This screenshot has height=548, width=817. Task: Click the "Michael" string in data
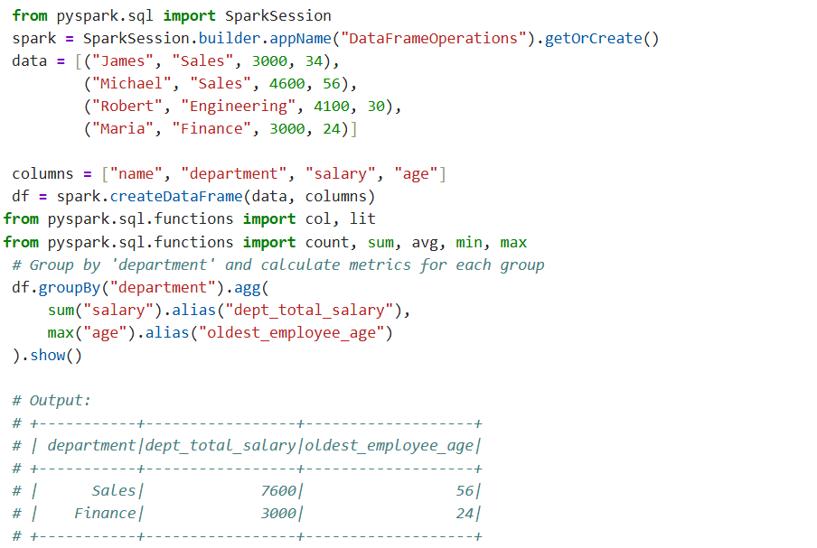(131, 84)
